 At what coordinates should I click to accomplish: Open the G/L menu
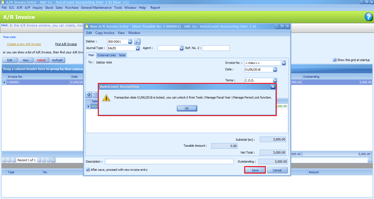click(x=12, y=8)
